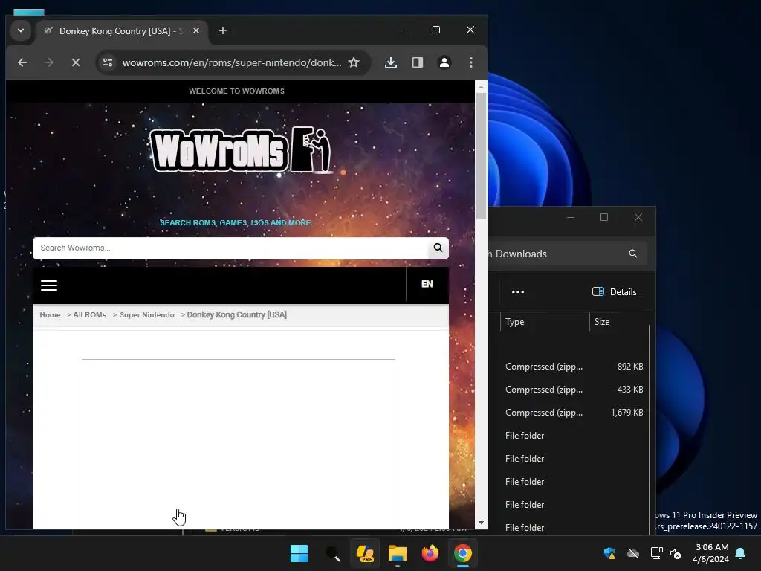Open the taskbar Search icon
This screenshot has height=571, width=761.
tap(332, 553)
